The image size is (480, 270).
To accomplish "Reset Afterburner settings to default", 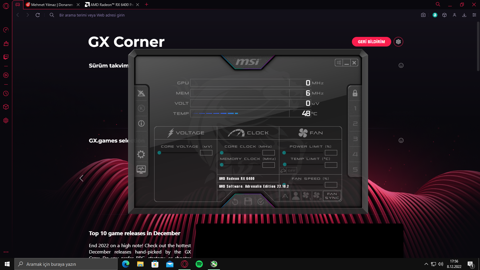I will [x=235, y=202].
